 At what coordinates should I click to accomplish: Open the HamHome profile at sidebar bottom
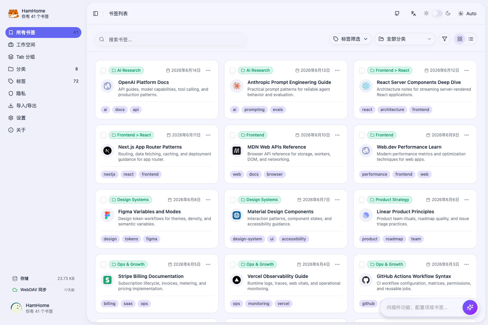coord(43,308)
